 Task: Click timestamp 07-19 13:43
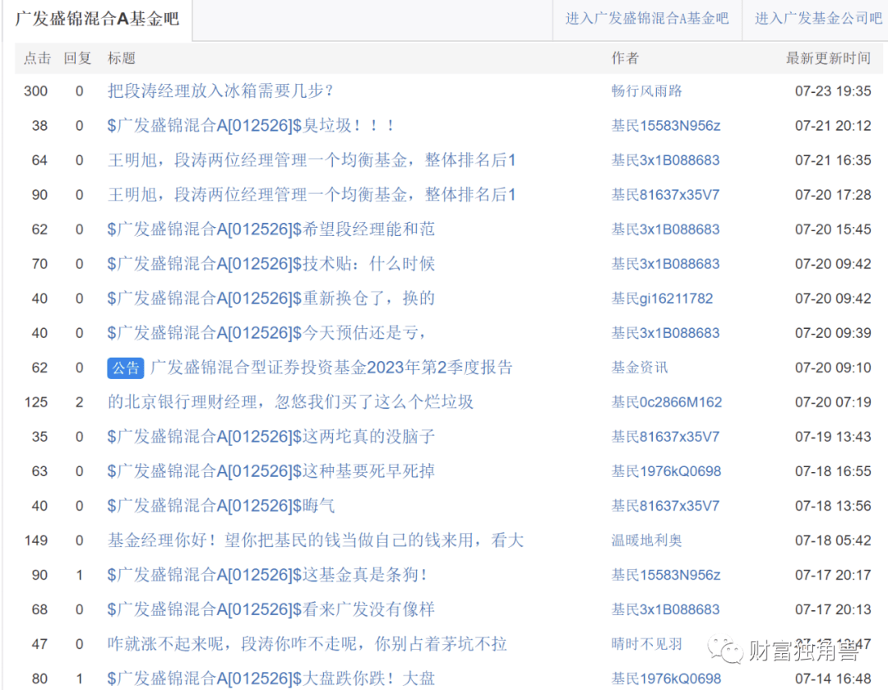(x=833, y=437)
